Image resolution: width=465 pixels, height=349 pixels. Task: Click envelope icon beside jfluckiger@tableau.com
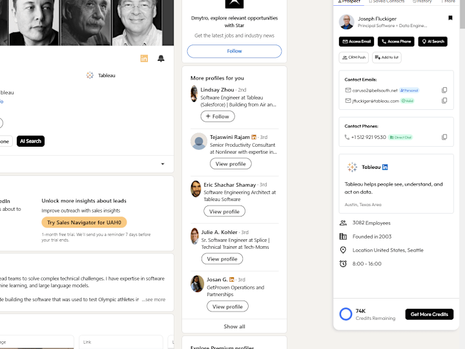(x=348, y=101)
